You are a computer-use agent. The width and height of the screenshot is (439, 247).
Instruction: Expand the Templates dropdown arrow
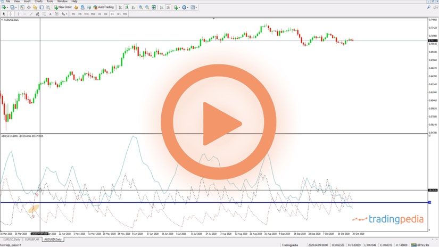196,7
